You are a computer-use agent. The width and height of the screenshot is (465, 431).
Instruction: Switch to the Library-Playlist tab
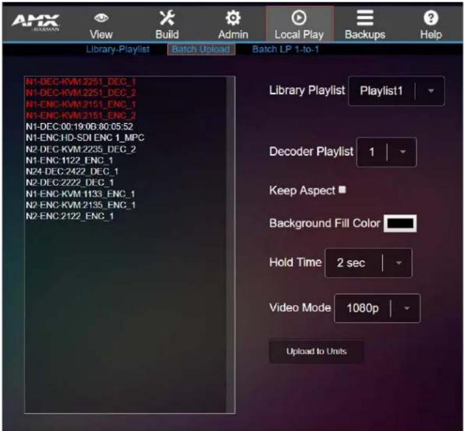(x=118, y=49)
